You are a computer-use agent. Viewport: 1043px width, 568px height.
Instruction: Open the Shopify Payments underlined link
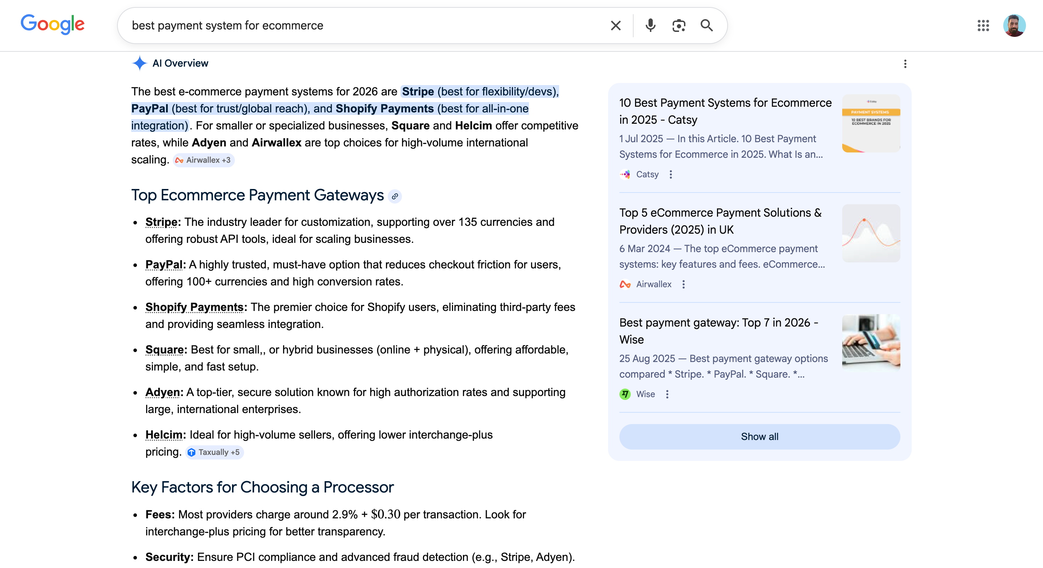(194, 307)
